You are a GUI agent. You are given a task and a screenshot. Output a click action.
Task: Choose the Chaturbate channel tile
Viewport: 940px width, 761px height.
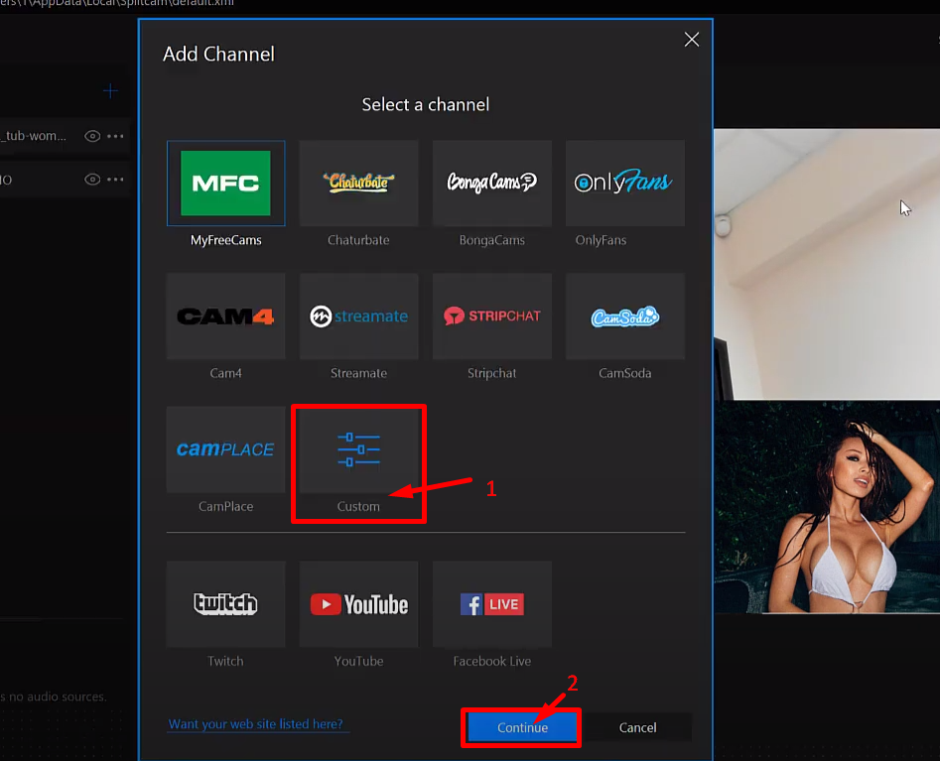[x=358, y=184]
